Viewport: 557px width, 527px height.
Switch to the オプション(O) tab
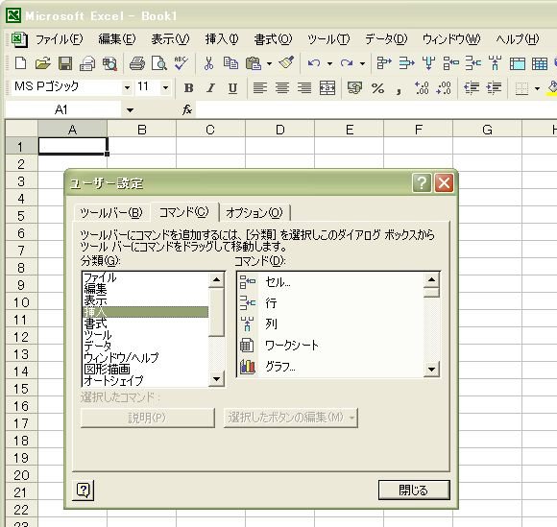pos(254,213)
